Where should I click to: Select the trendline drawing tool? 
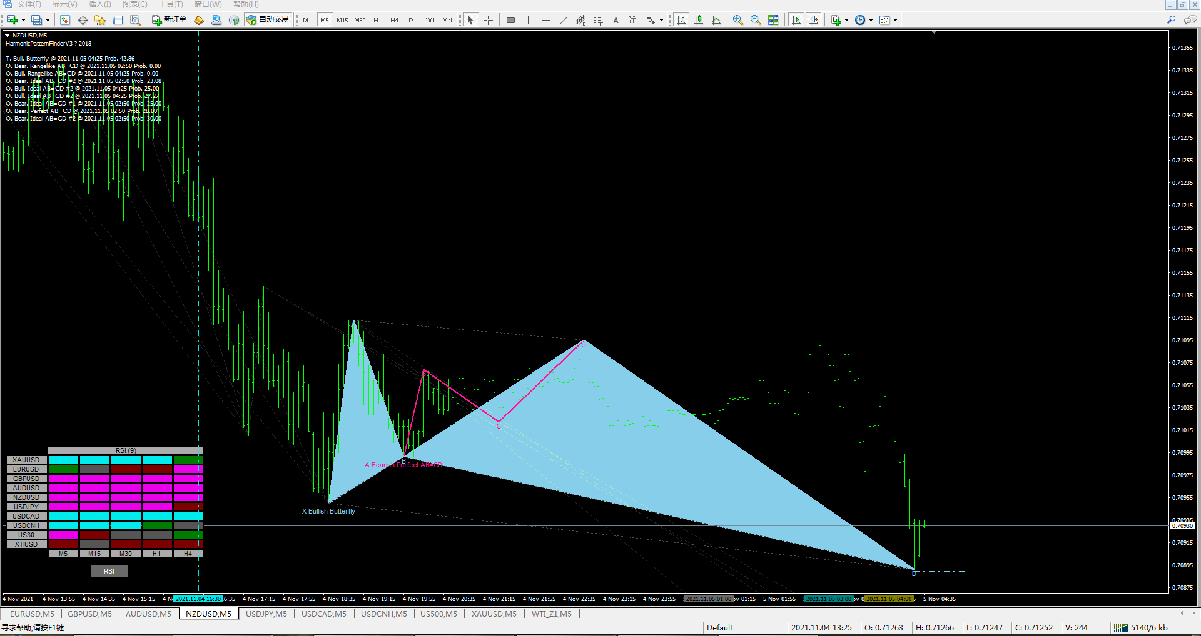tap(563, 20)
